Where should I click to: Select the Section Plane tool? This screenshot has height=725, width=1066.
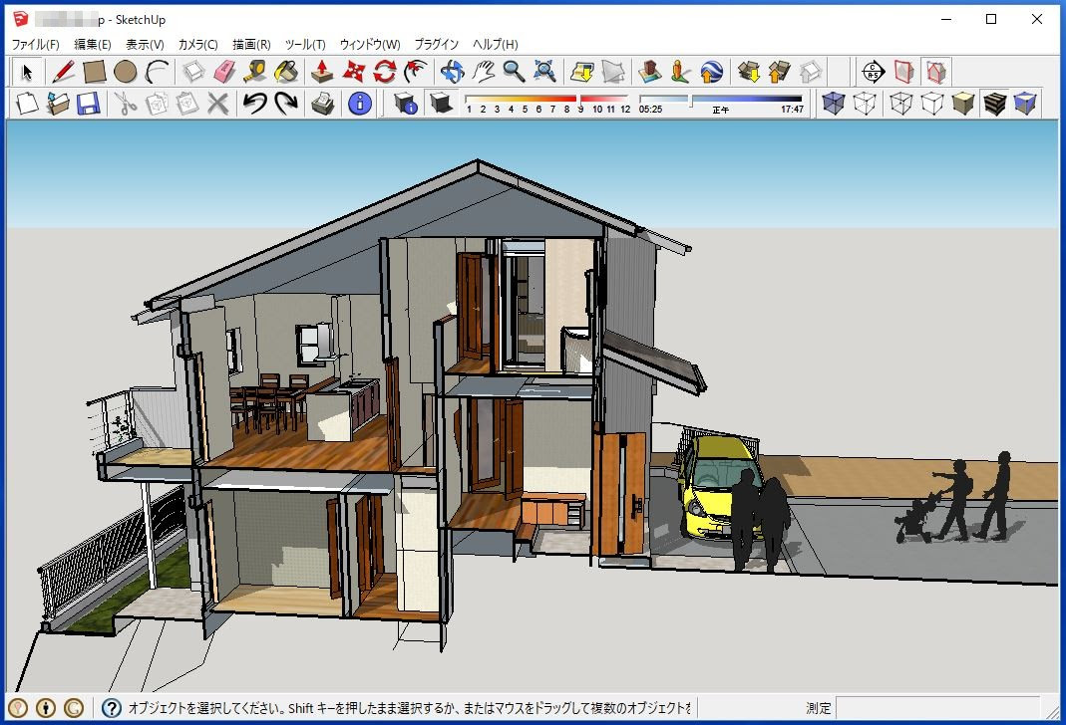tap(873, 72)
